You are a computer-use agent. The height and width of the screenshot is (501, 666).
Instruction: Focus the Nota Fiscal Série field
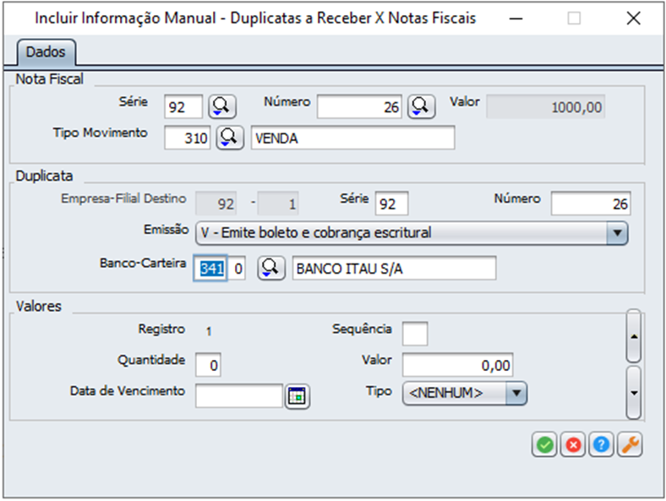(183, 106)
